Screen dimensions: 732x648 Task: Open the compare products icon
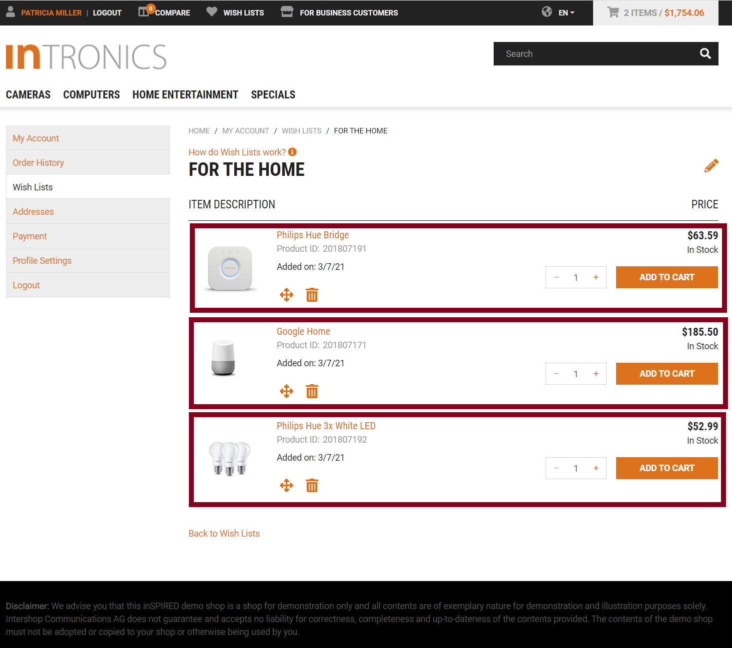(144, 11)
